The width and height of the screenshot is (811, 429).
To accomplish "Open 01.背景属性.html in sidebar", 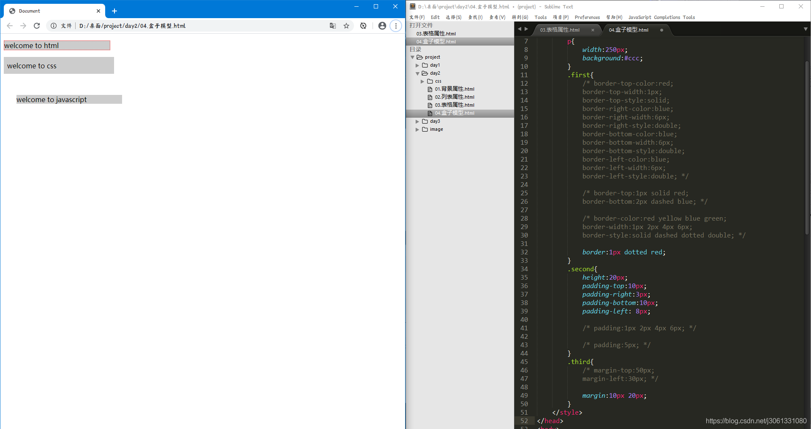I will 454,89.
